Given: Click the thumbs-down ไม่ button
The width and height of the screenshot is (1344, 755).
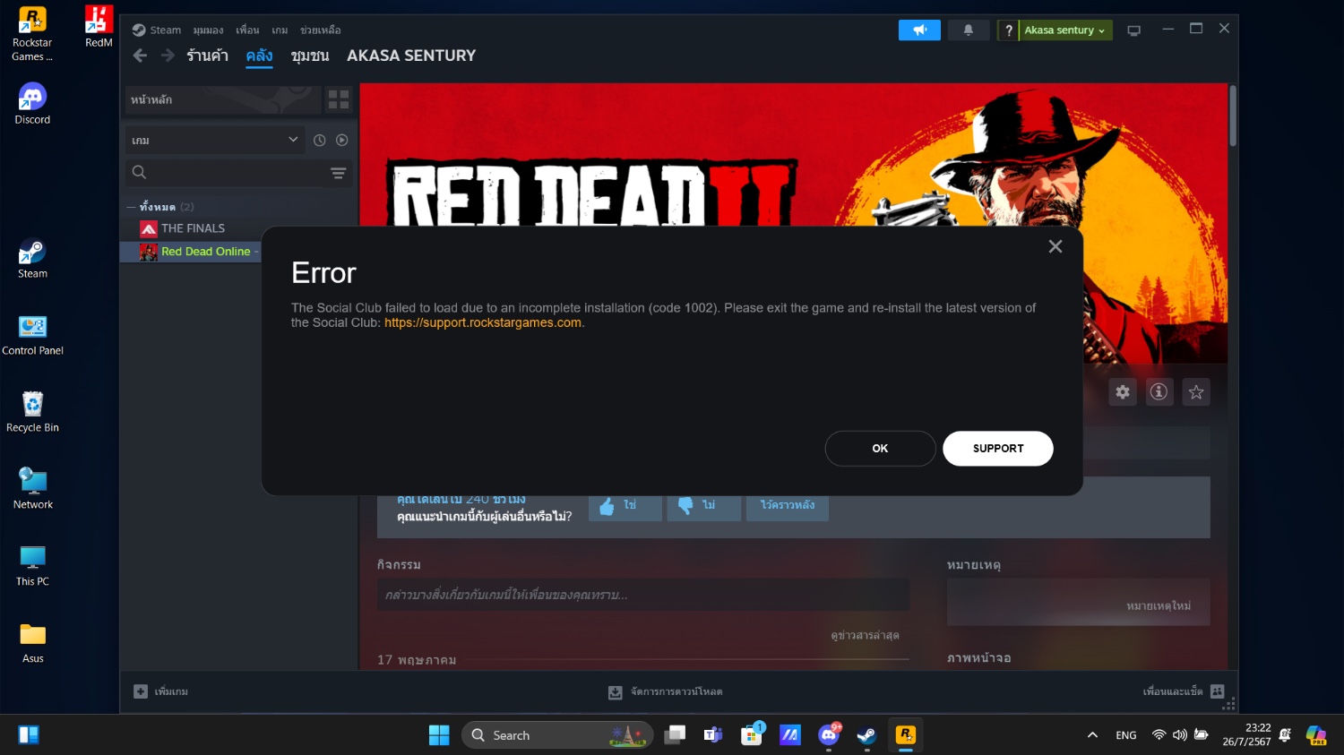Looking at the screenshot, I should [703, 506].
